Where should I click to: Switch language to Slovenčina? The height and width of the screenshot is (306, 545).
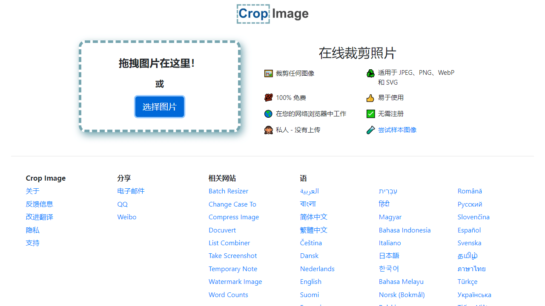pyautogui.click(x=473, y=217)
